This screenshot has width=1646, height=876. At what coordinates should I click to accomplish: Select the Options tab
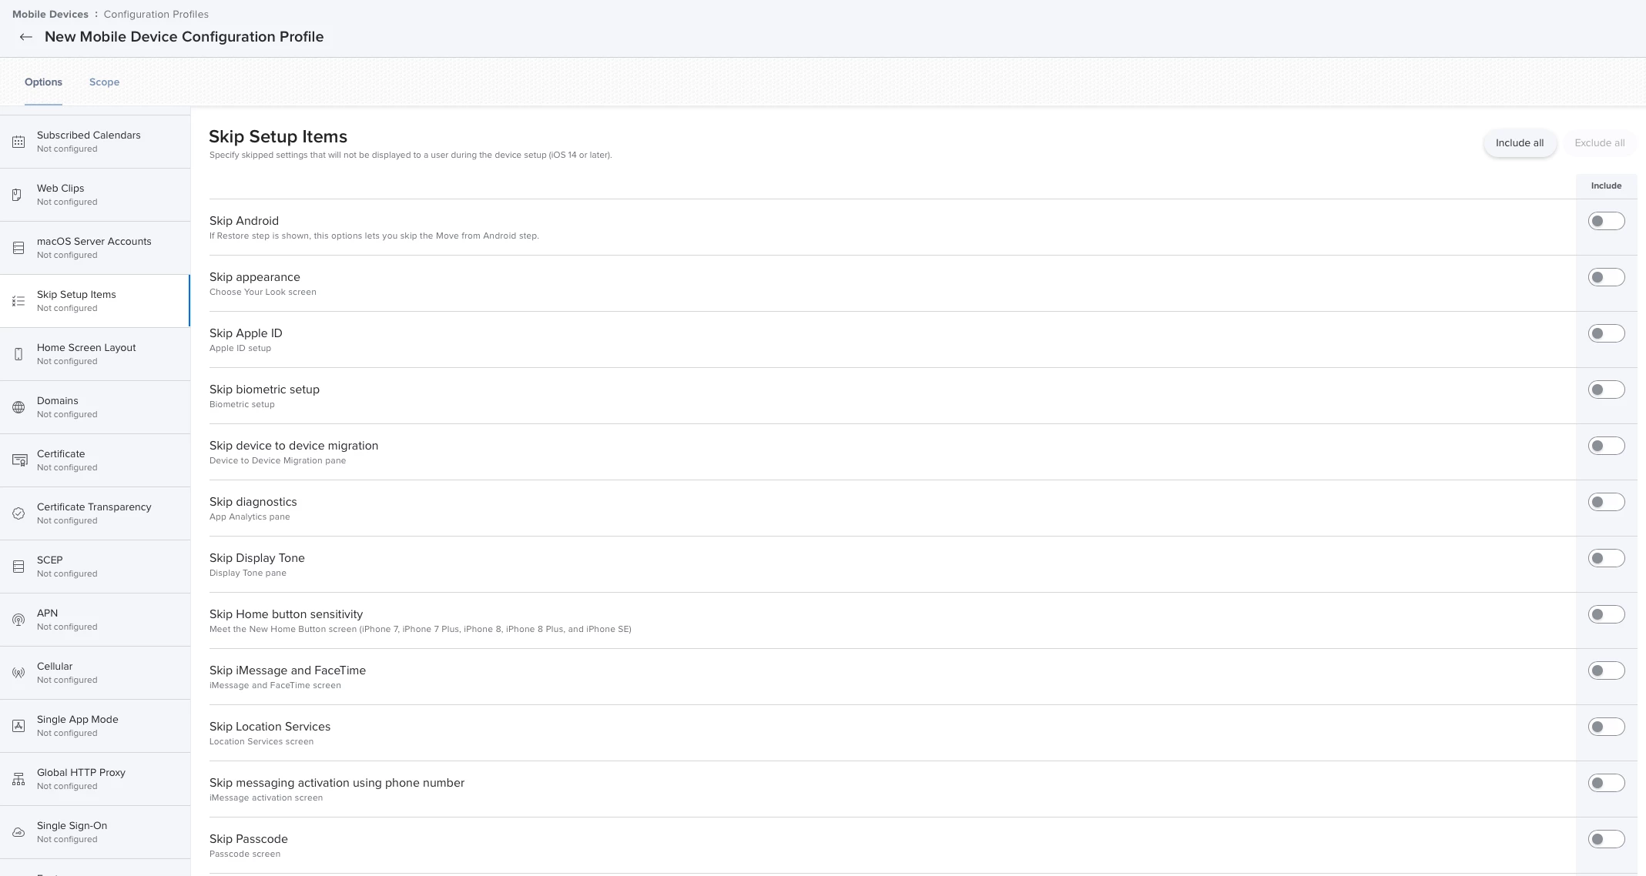pyautogui.click(x=43, y=82)
